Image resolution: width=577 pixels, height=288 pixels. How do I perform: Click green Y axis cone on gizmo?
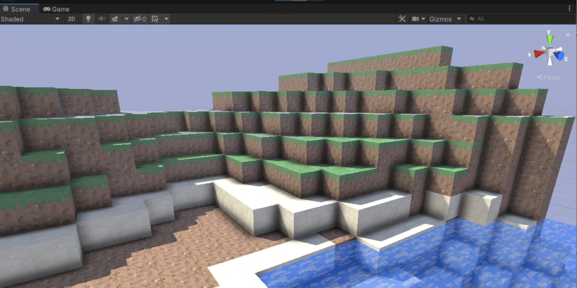point(550,40)
